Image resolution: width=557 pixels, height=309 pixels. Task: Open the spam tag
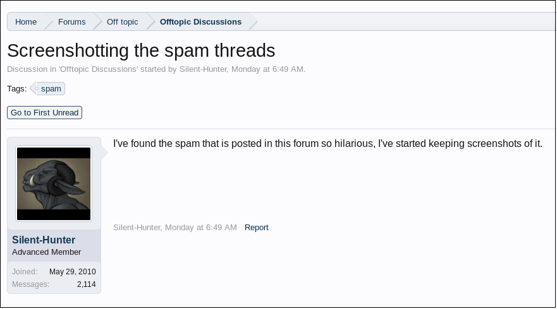51,88
